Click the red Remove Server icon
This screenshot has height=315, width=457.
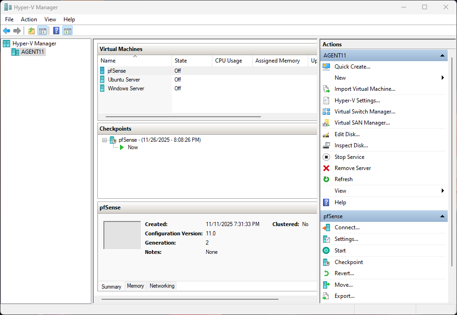coord(326,168)
